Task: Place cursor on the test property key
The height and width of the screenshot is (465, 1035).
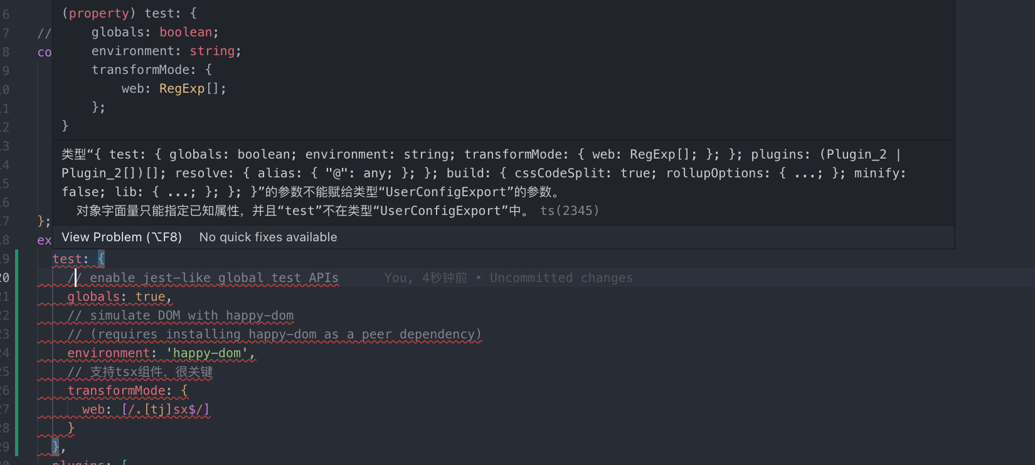Action: (66, 259)
